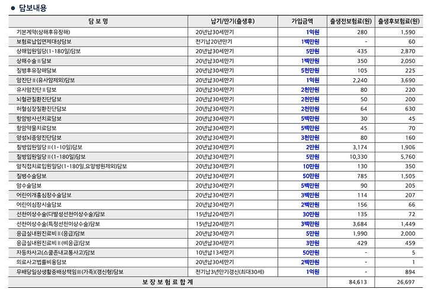Select 보험료납입면제대상담보 row name

(44, 41)
